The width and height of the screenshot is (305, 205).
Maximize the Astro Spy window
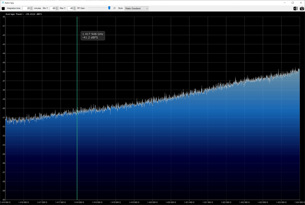coord(293,3)
